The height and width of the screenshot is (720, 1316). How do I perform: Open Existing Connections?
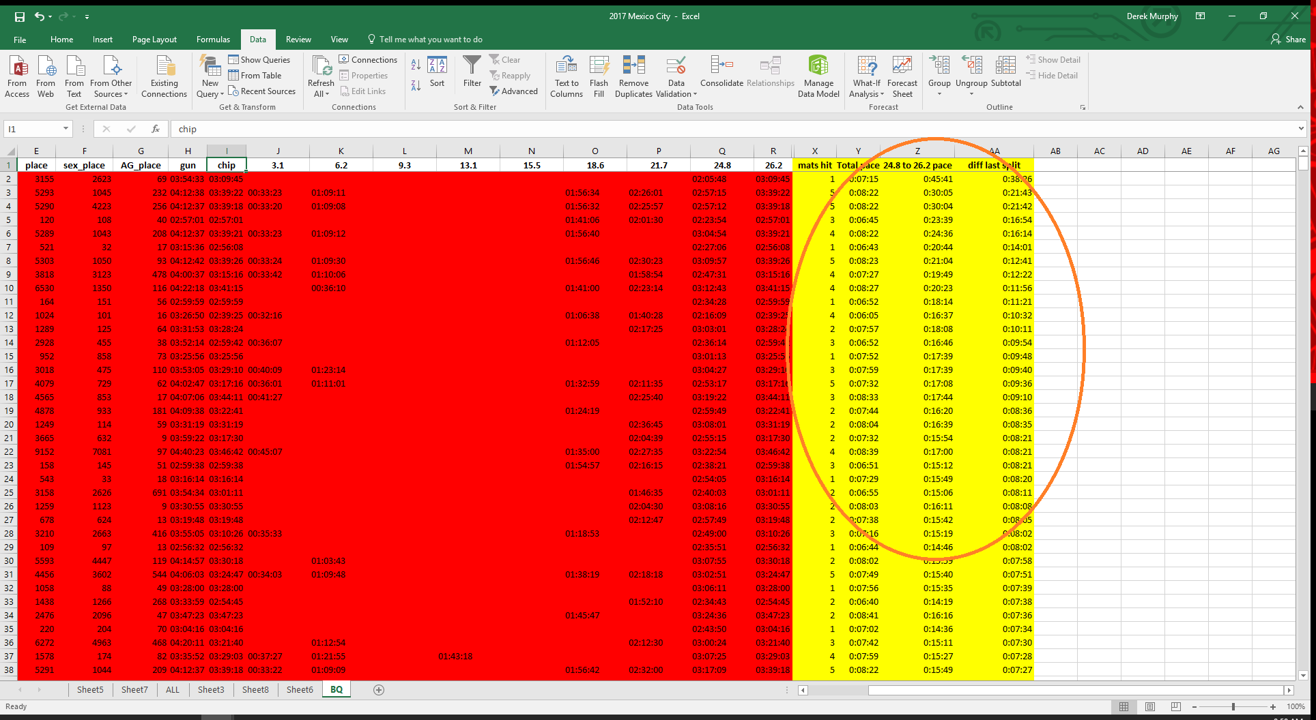click(x=164, y=76)
